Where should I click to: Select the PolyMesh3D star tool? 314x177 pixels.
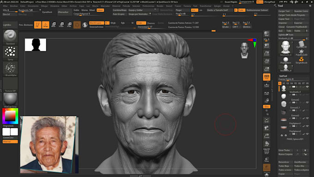301,53
